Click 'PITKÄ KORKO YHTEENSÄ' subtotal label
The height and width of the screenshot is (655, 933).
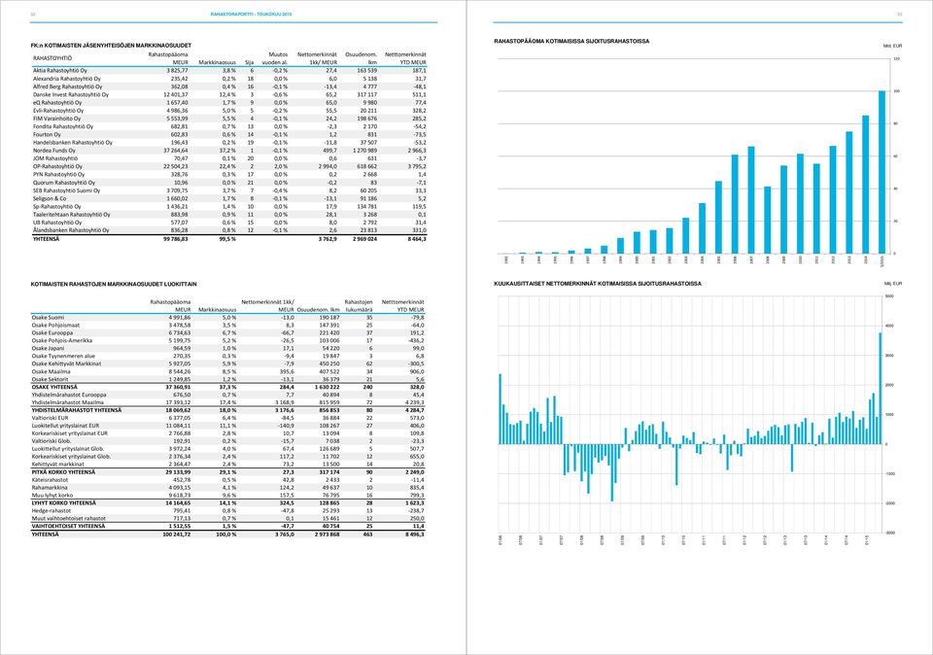pyautogui.click(x=63, y=471)
